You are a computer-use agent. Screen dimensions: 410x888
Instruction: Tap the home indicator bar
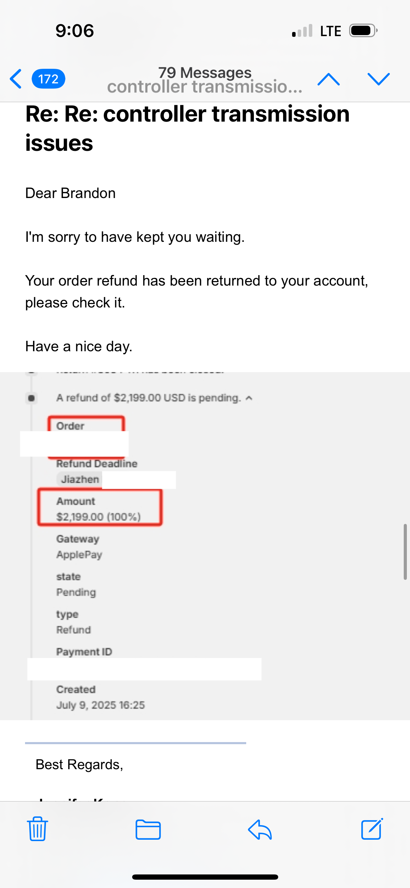tap(205, 877)
